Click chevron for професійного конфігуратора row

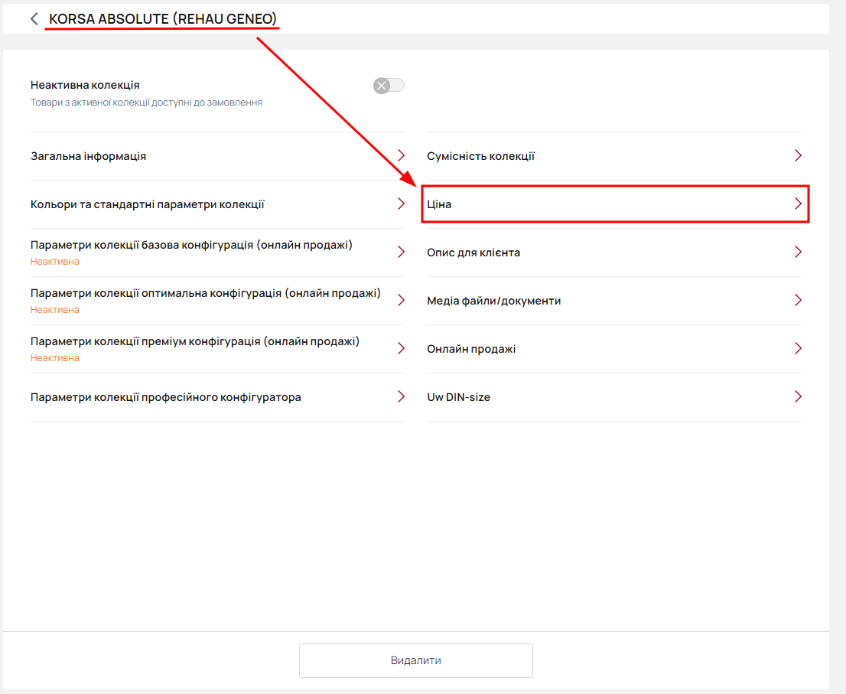(x=401, y=396)
